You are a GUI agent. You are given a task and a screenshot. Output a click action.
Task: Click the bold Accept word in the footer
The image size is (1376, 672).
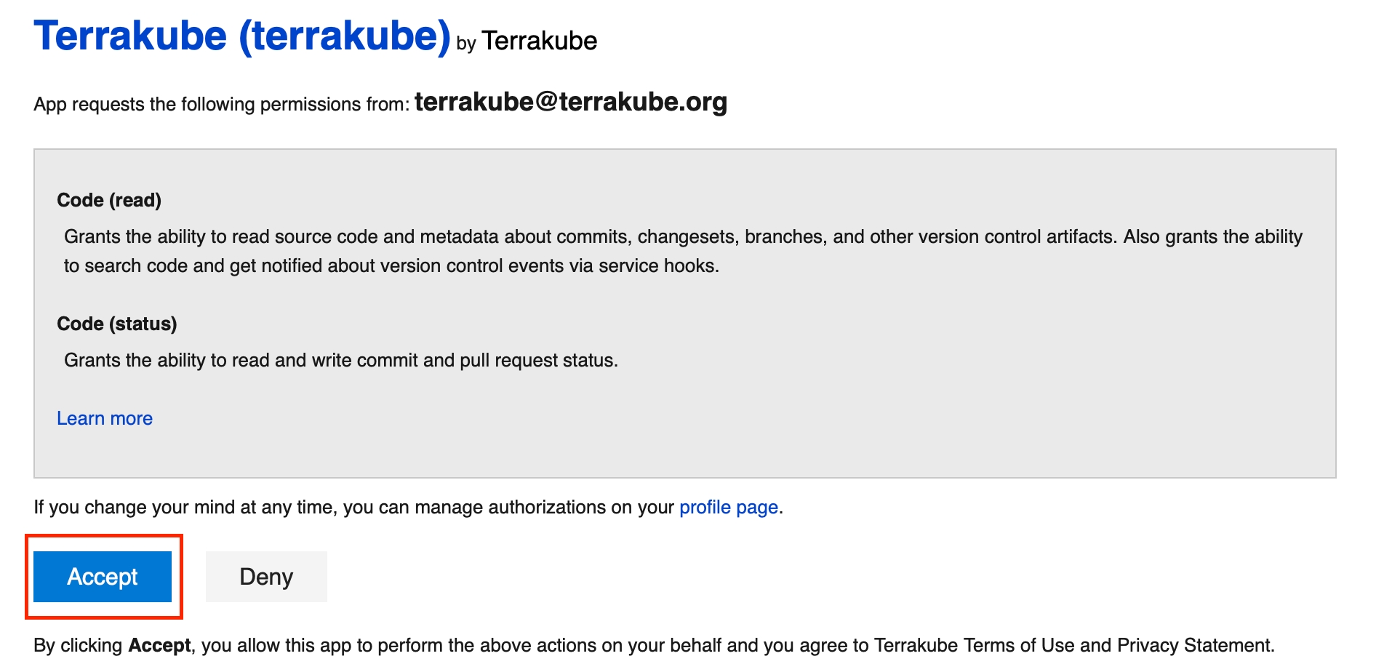159,645
